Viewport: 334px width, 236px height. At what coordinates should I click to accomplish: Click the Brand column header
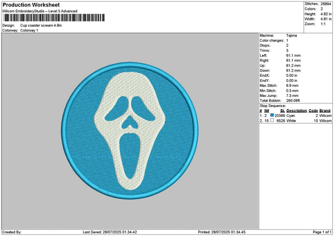click(325, 110)
